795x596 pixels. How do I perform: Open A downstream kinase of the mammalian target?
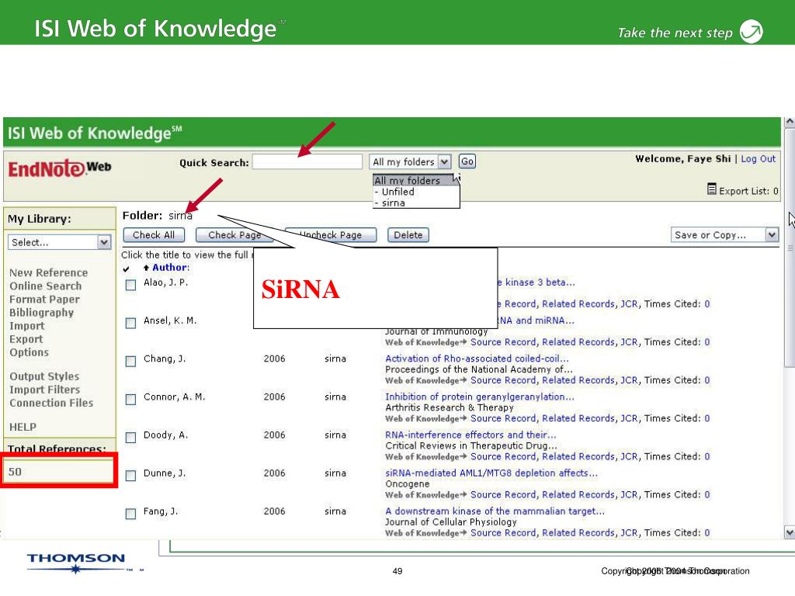coord(495,511)
